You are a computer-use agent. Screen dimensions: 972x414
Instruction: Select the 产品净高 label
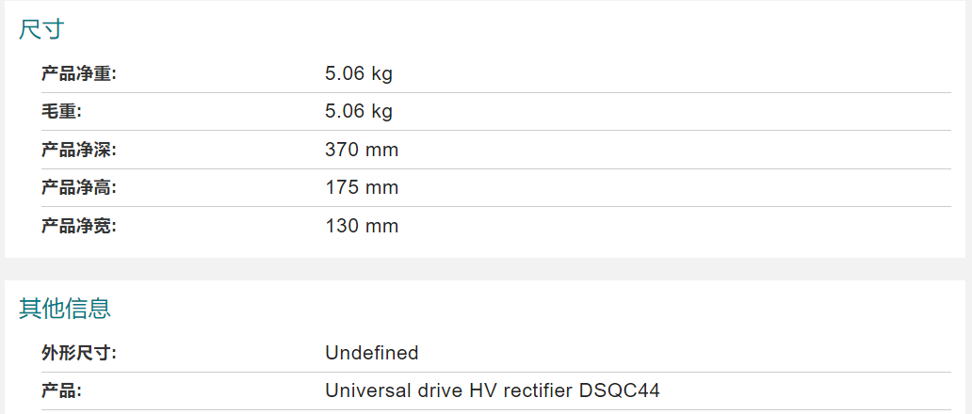(79, 187)
